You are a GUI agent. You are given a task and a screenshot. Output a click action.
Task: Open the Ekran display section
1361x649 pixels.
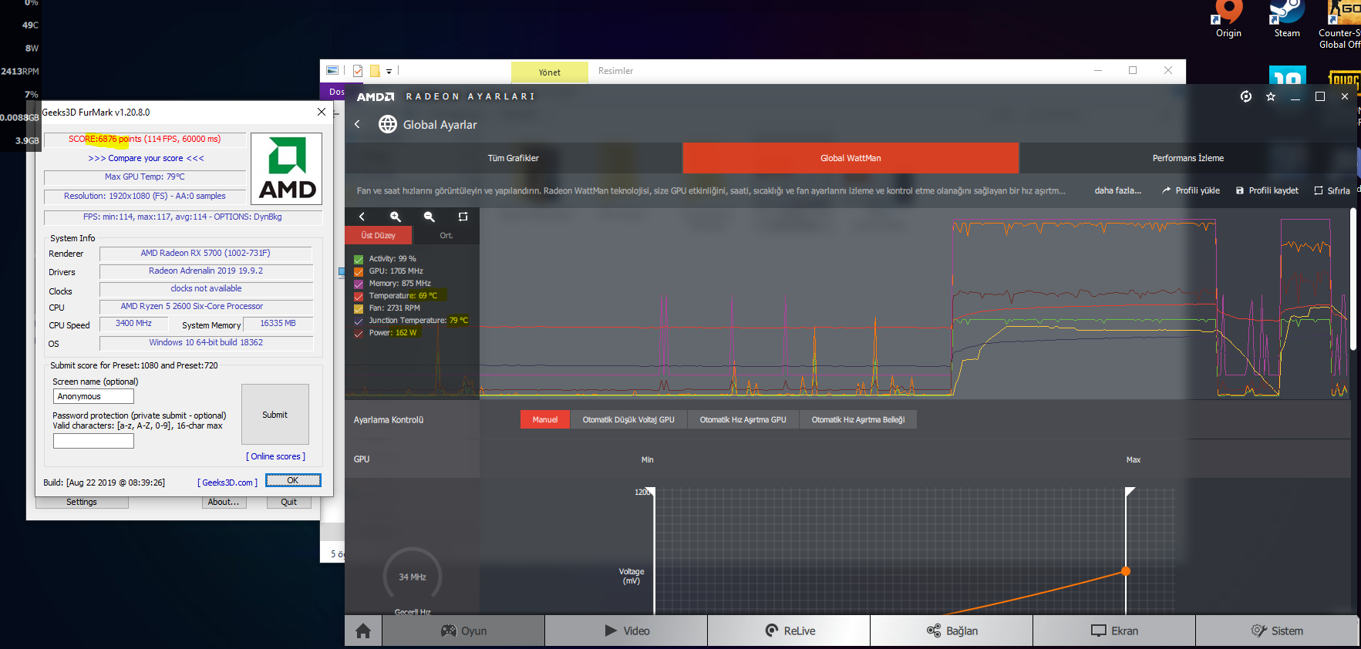1114,631
